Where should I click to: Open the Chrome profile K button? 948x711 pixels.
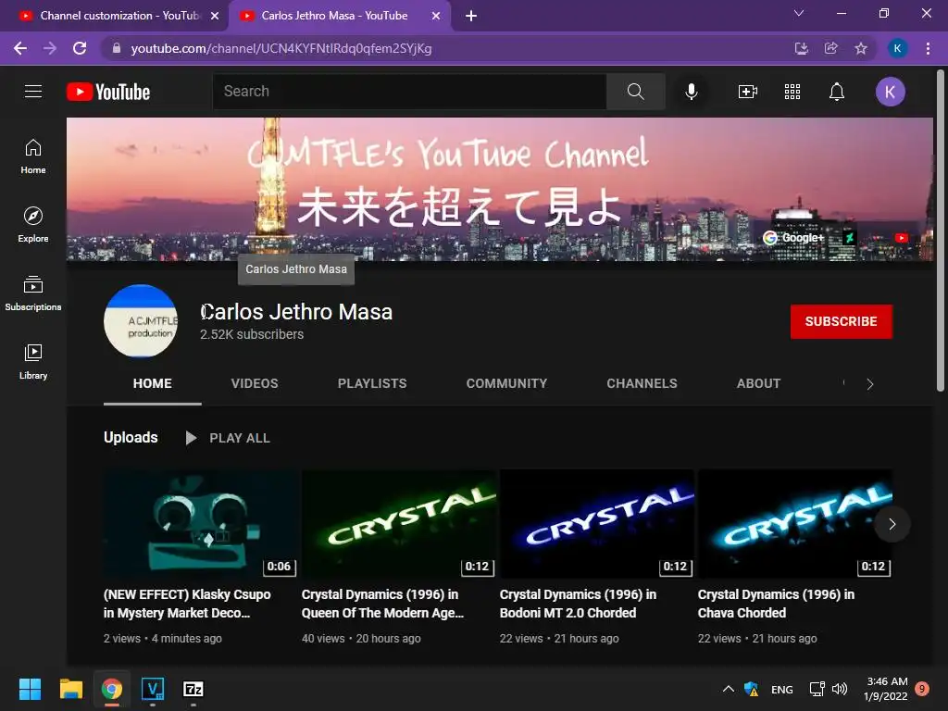click(897, 48)
